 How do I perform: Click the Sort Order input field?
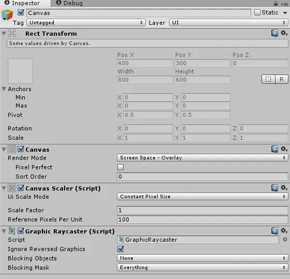coord(202,177)
